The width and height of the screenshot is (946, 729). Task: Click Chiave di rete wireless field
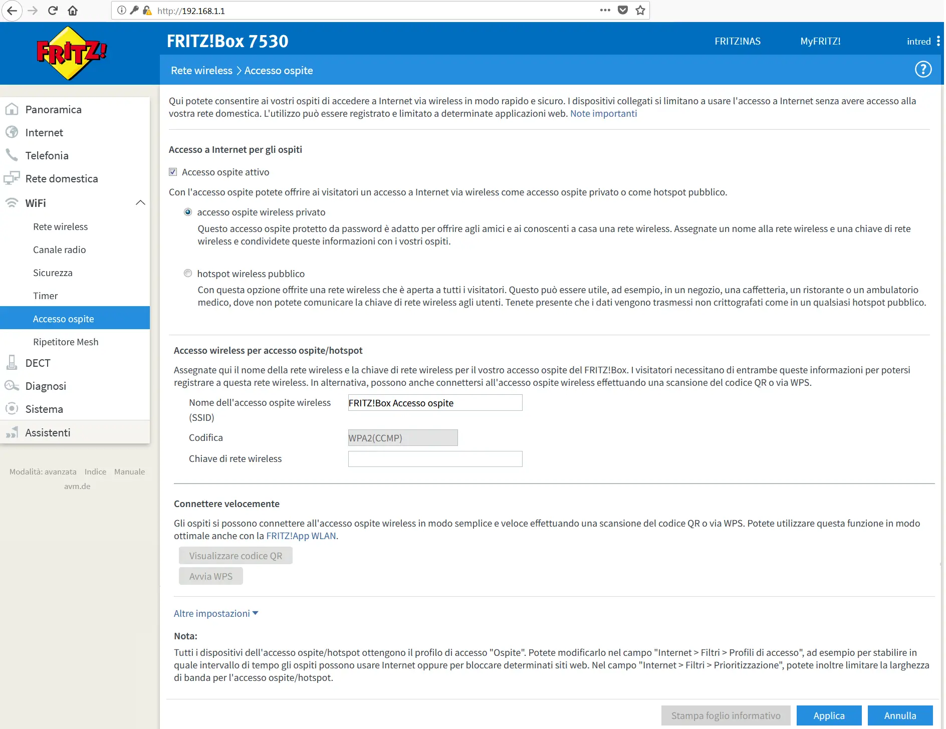coord(435,459)
